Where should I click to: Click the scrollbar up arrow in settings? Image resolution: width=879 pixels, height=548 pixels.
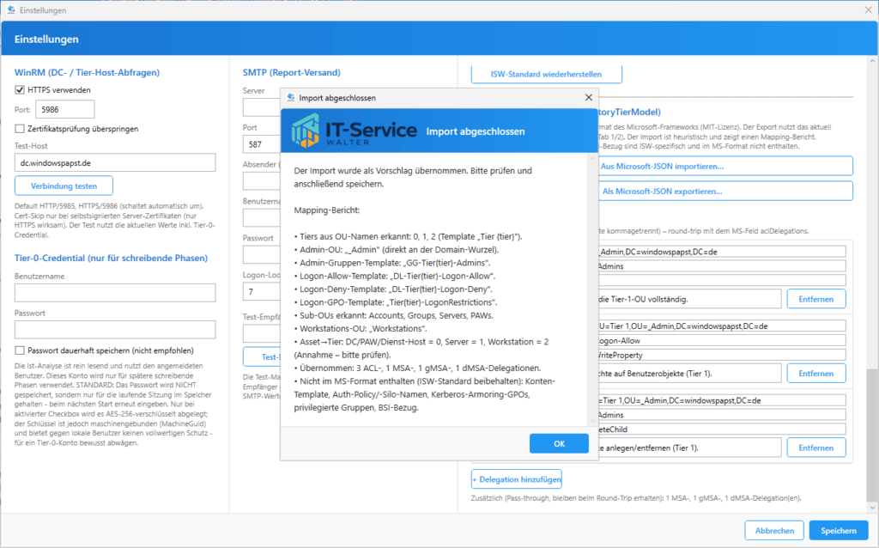[x=872, y=60]
